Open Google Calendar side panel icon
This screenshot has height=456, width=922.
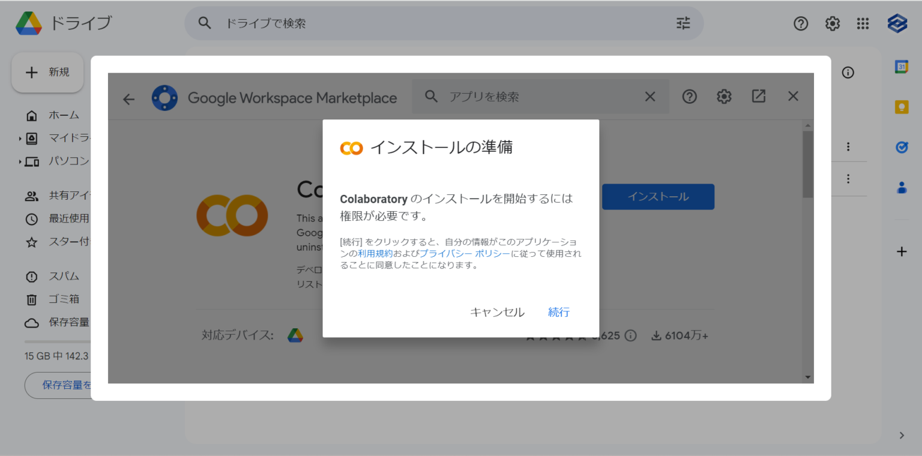click(x=901, y=67)
